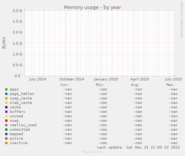
Task: Click the 'Munin 2.0.73' version text
Action: (92, 152)
